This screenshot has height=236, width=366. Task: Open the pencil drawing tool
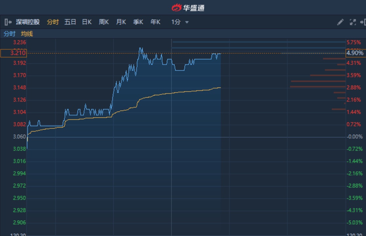340,22
